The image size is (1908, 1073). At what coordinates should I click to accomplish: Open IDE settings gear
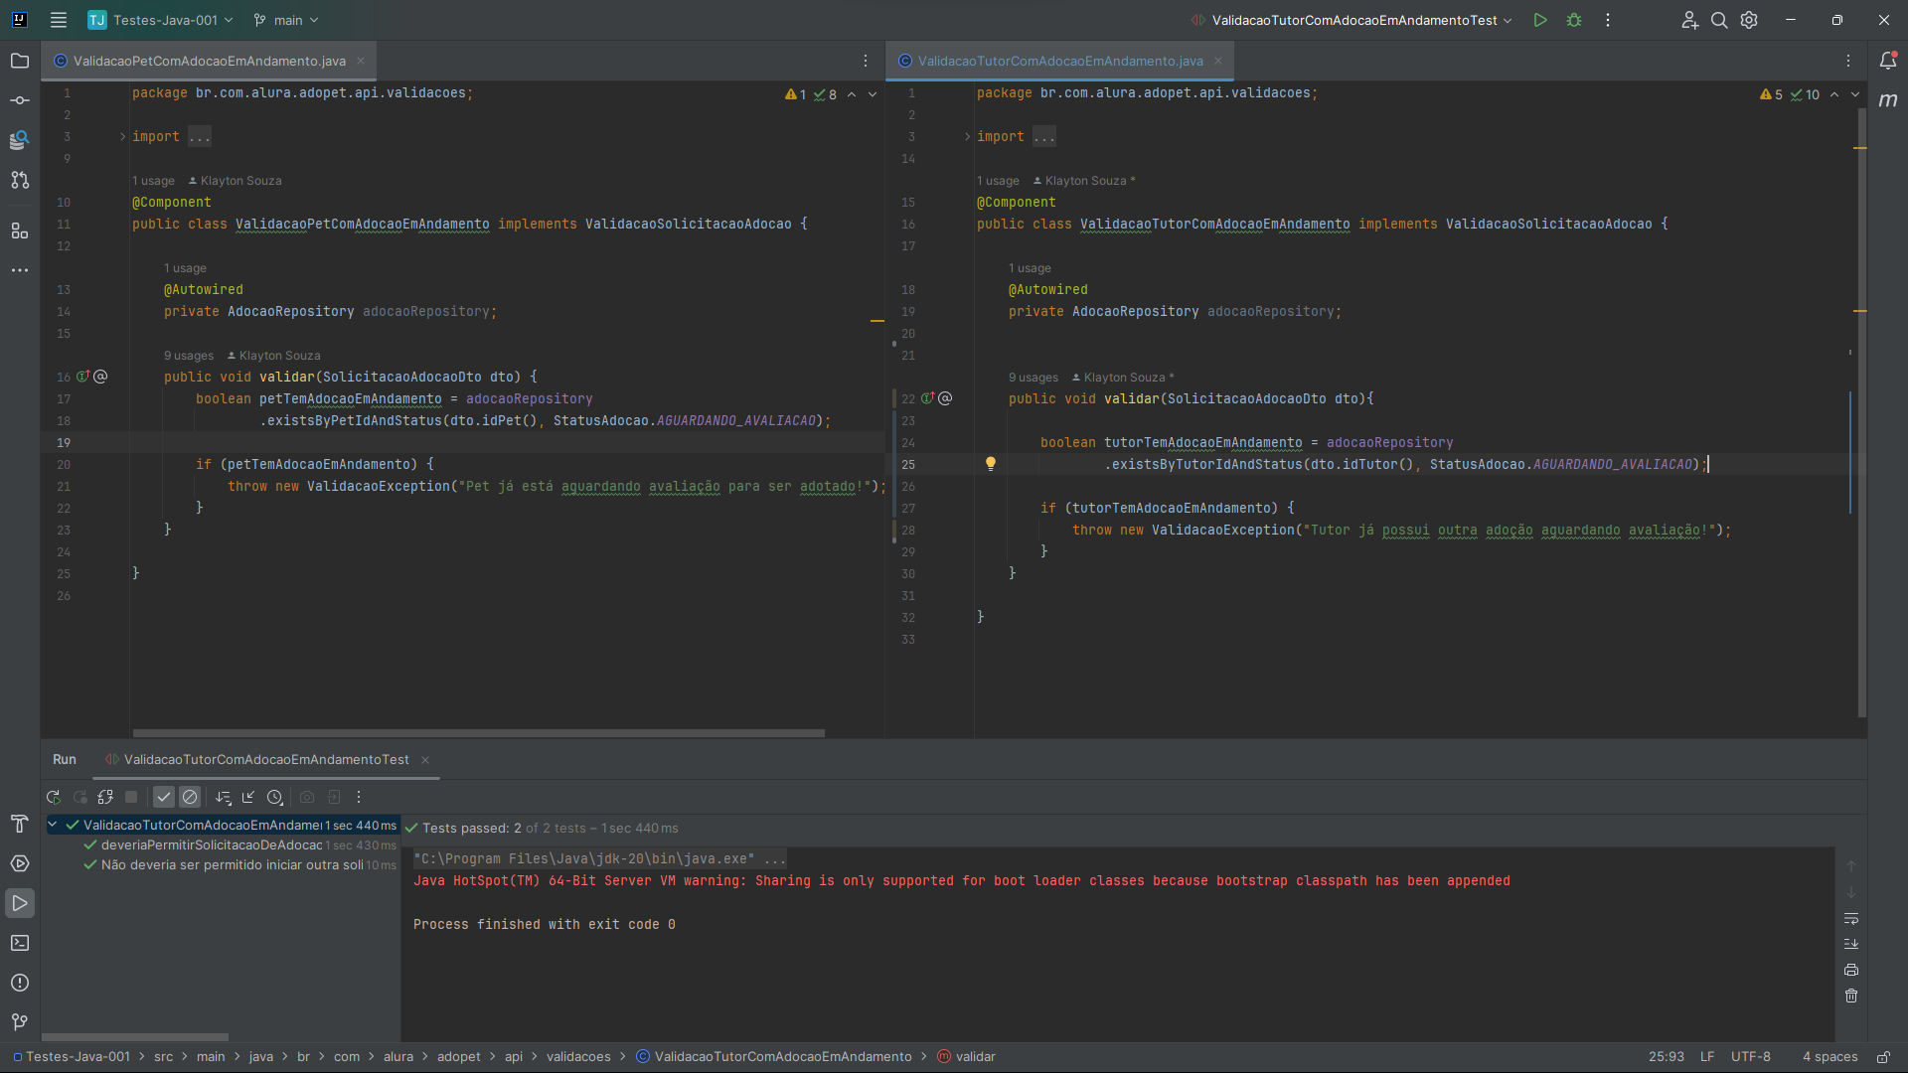click(x=1749, y=20)
